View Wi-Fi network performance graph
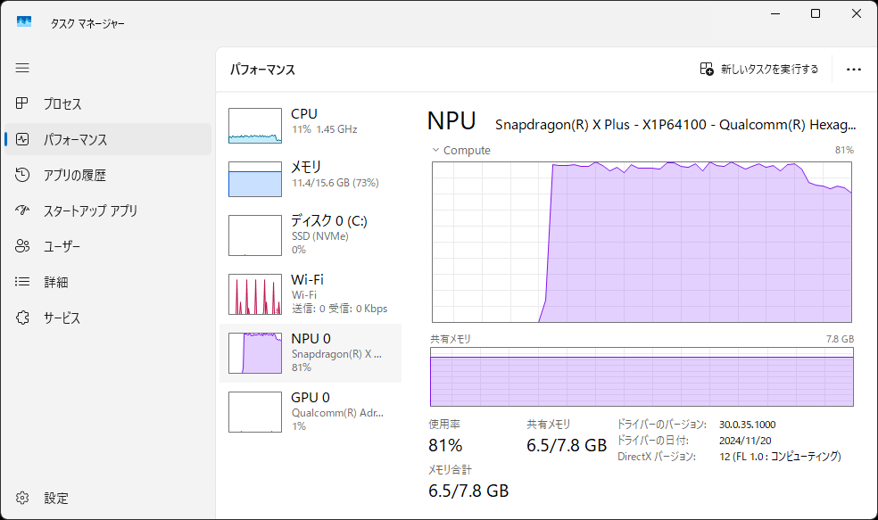Viewport: 878px width, 520px height. click(254, 294)
